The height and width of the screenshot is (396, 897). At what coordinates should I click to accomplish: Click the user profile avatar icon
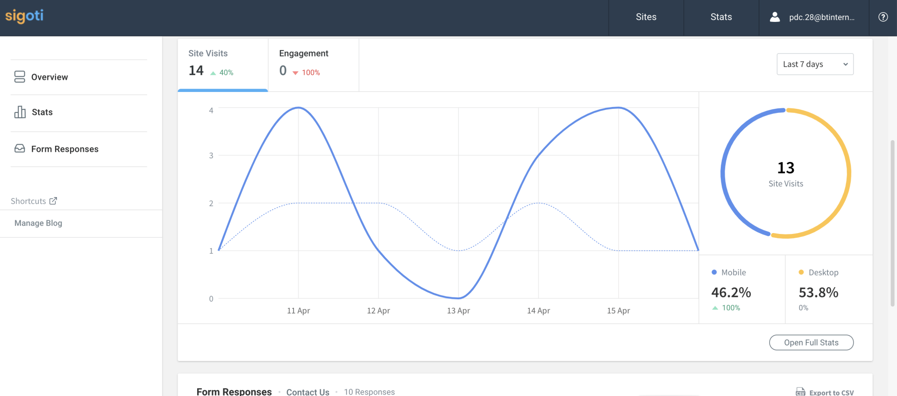(775, 17)
